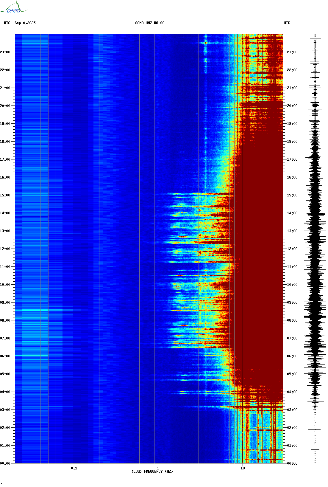Click the UTC label above the right time axis

click(287, 23)
